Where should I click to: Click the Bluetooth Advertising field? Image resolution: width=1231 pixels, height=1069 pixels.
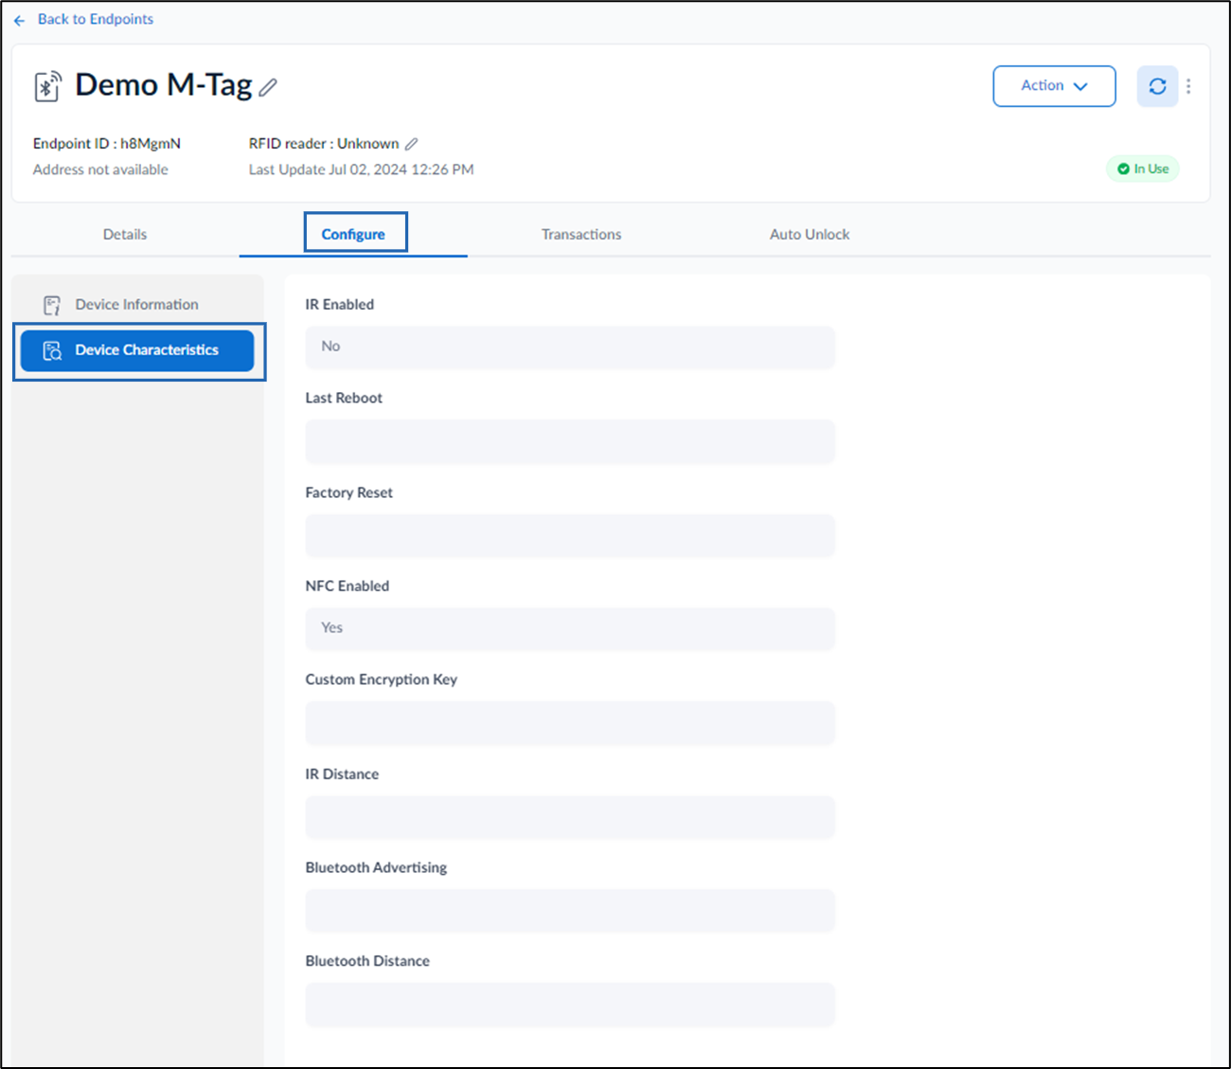(x=570, y=910)
